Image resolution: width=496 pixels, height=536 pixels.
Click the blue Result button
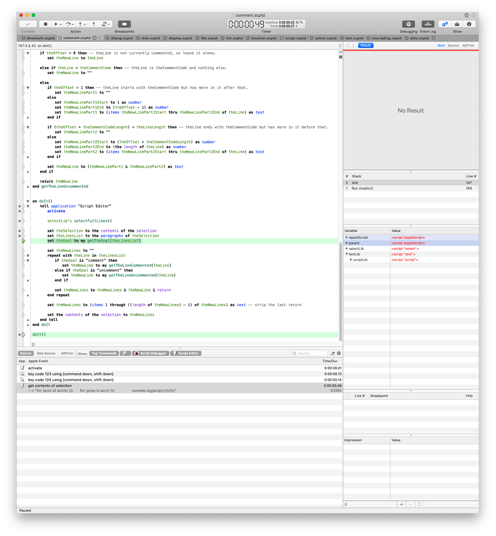(x=366, y=46)
